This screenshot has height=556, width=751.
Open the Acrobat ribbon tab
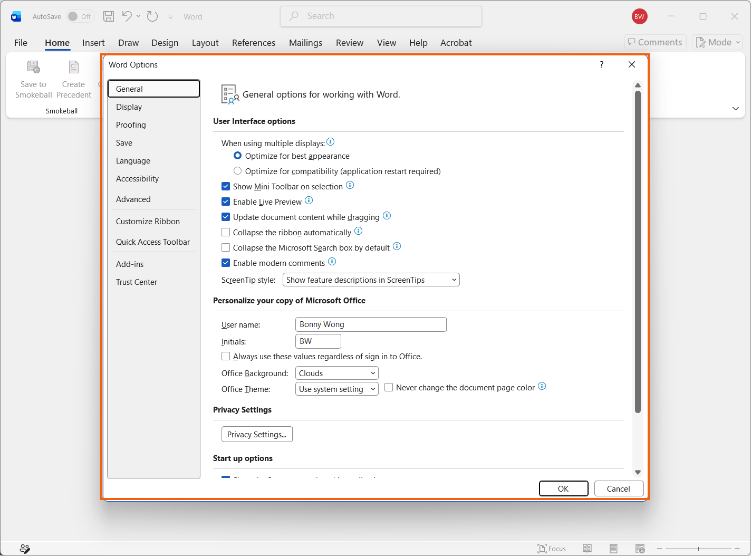[456, 43]
